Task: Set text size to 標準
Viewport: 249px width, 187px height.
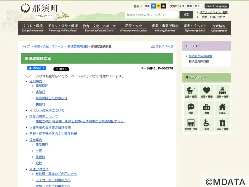Action: [x=189, y=6]
